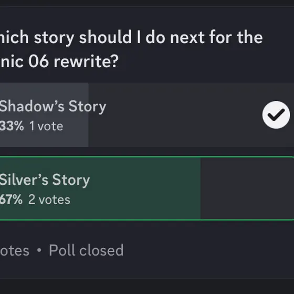The height and width of the screenshot is (294, 294).
Task: Click the word 'rewrite?' in the poll question
Action: pos(86,61)
